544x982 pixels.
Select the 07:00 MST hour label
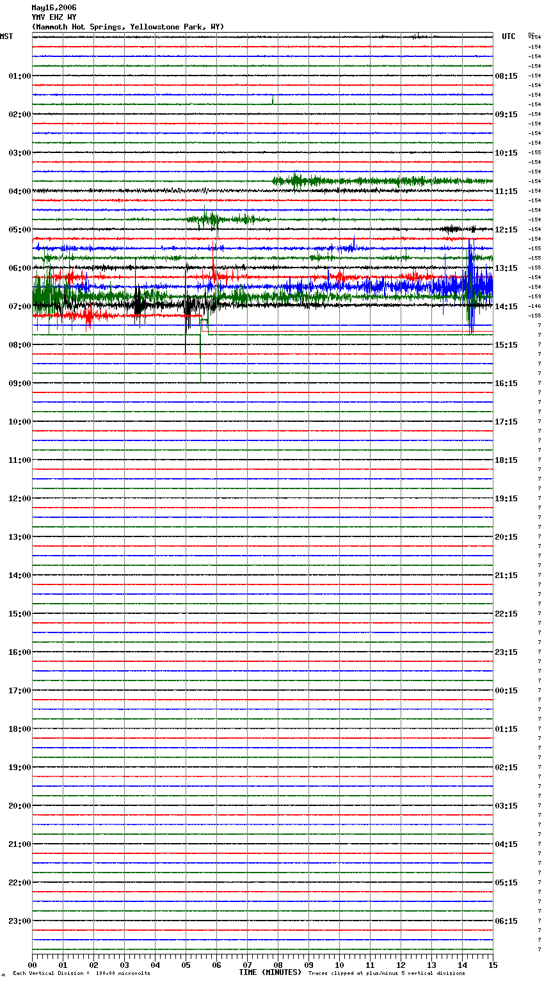point(20,307)
